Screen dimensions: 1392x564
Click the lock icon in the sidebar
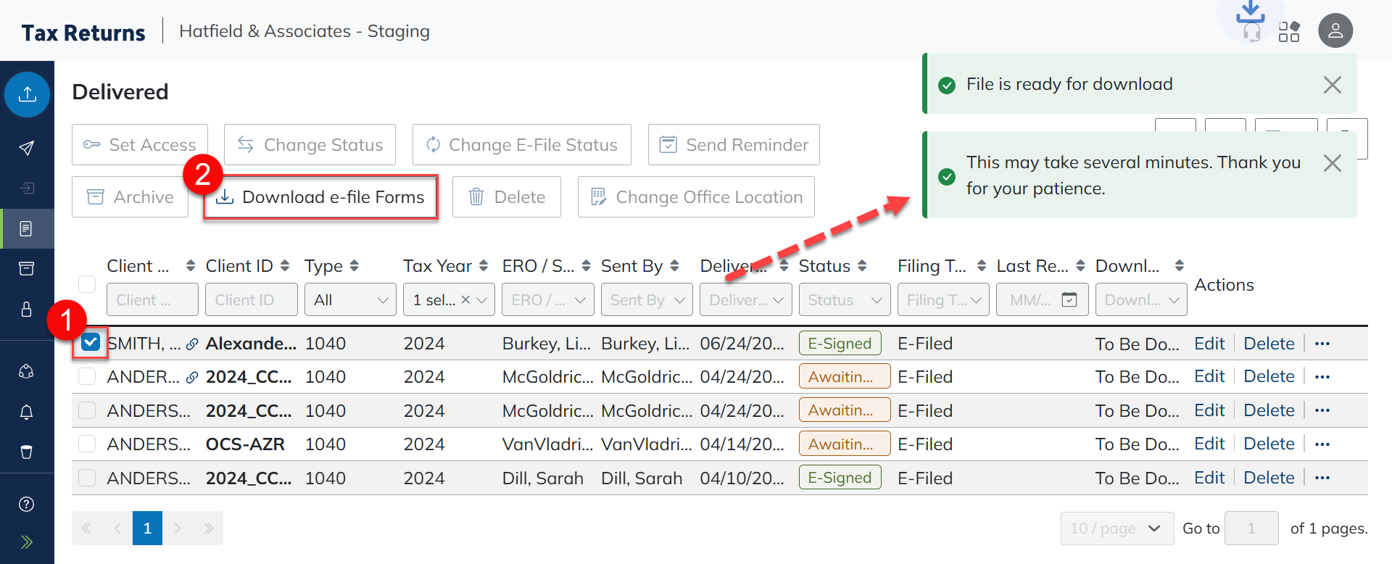point(27,310)
